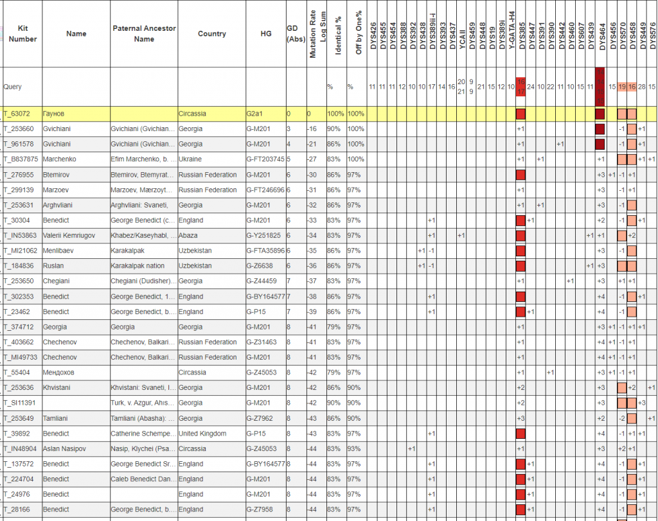Click the Mutation Rate Log Sum header

click(317, 33)
